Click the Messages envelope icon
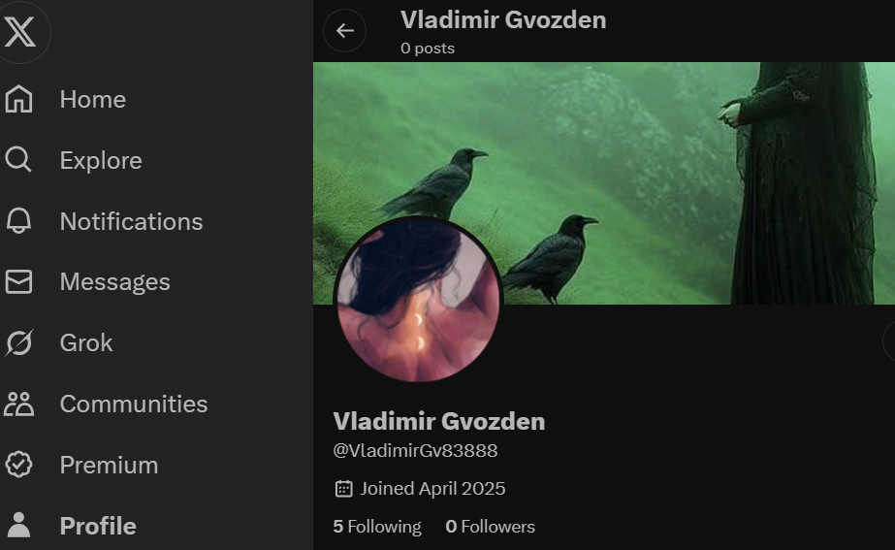This screenshot has height=550, width=895. (18, 281)
